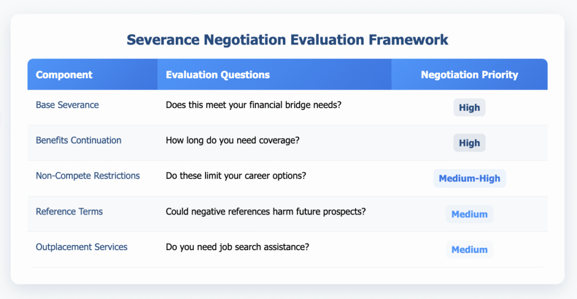Click the Medium badge for Reference Terms

469,214
